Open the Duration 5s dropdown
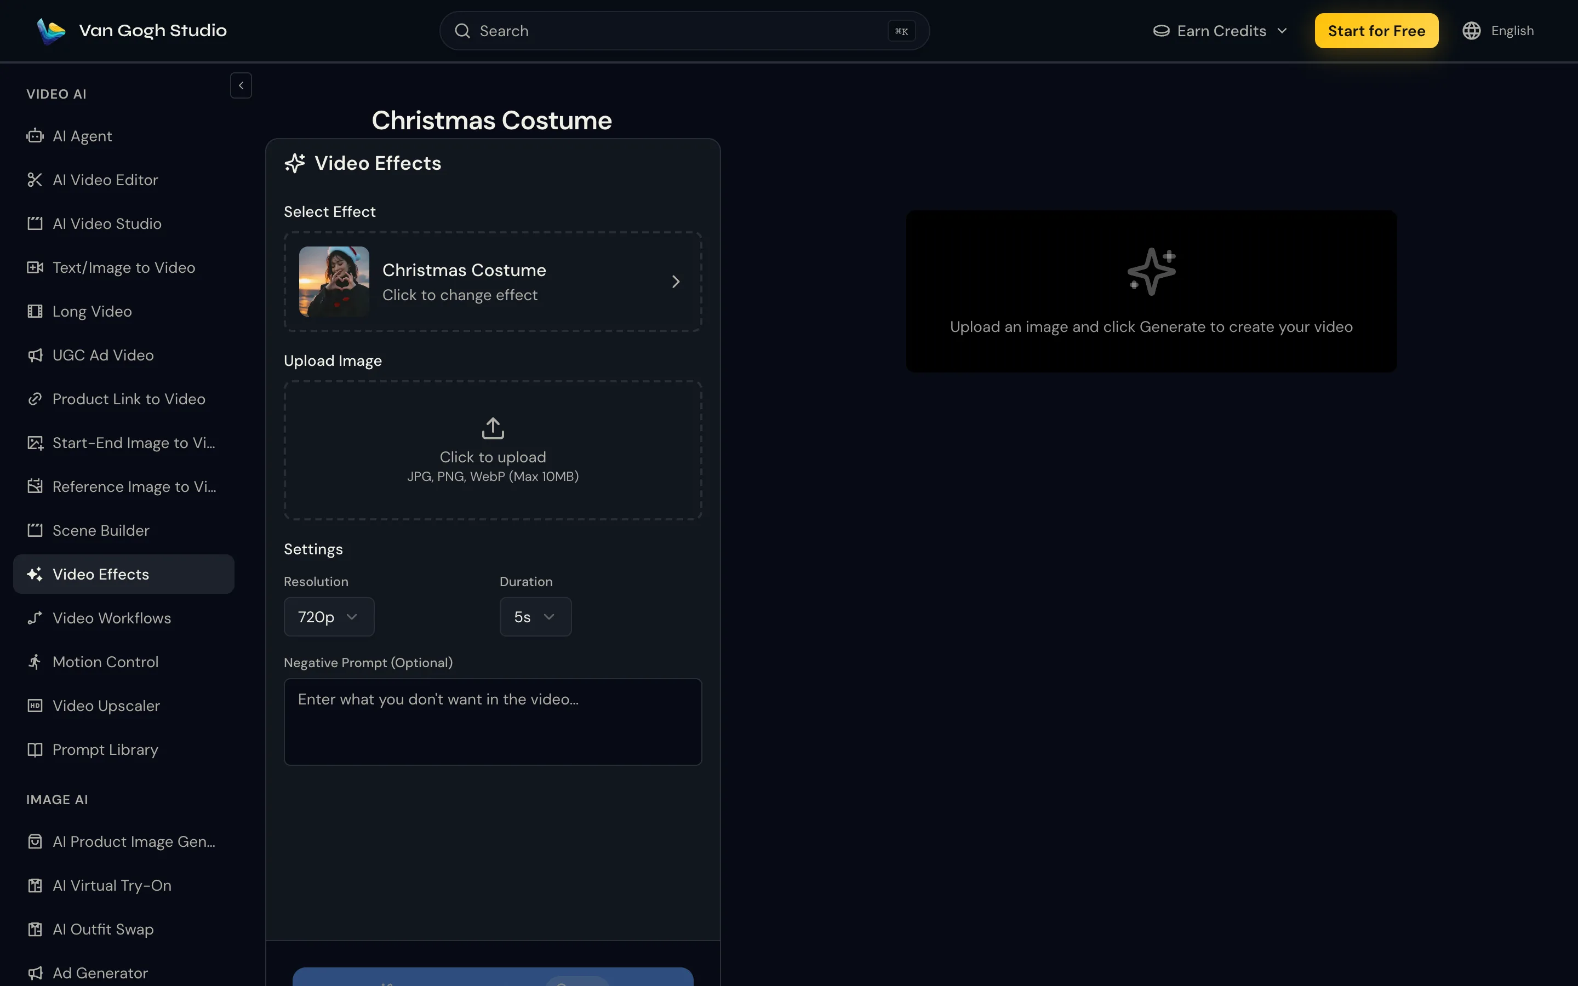 (535, 617)
